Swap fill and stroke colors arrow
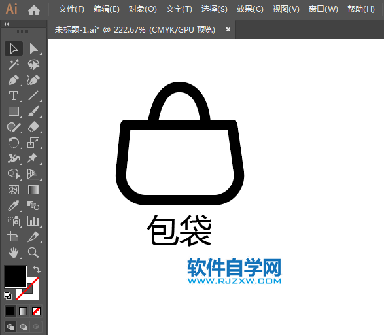 (x=37, y=270)
